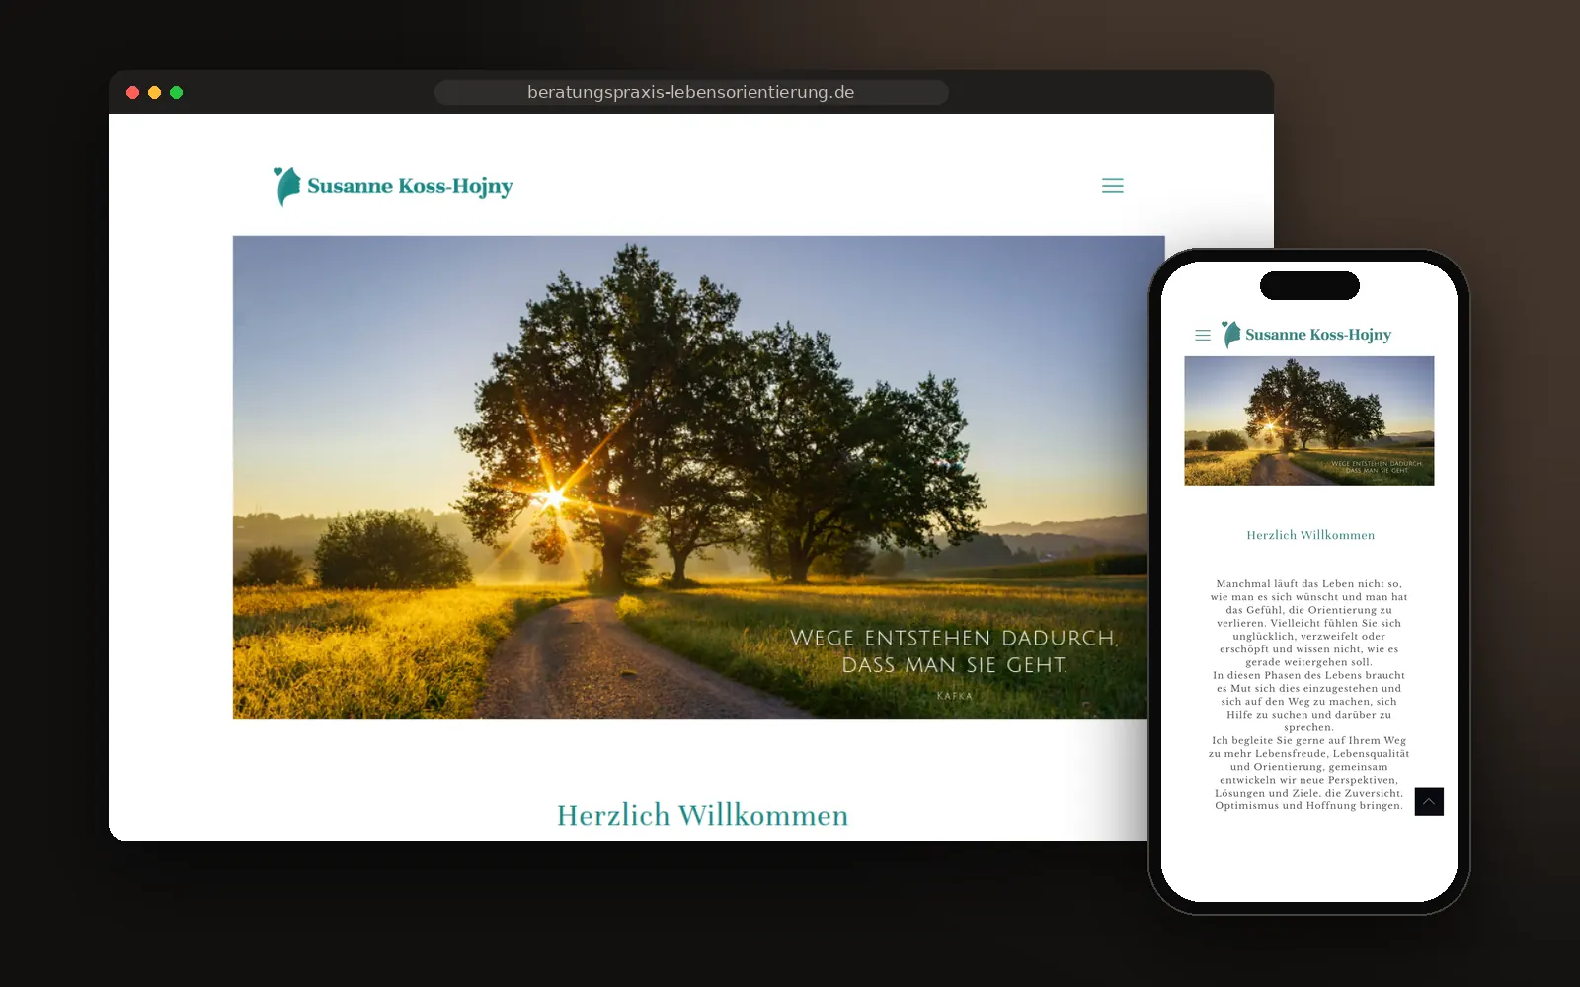Viewport: 1580px width, 987px height.
Task: Tap 'Herzlich Willkommen' heading on phone
Action: tap(1310, 535)
